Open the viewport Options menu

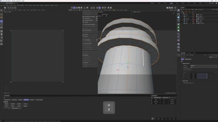(x=114, y=10)
